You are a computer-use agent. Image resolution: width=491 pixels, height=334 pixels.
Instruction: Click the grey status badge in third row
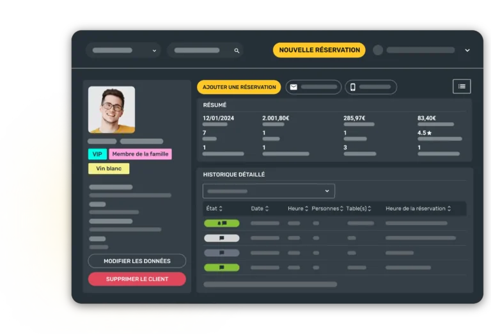coord(221,253)
